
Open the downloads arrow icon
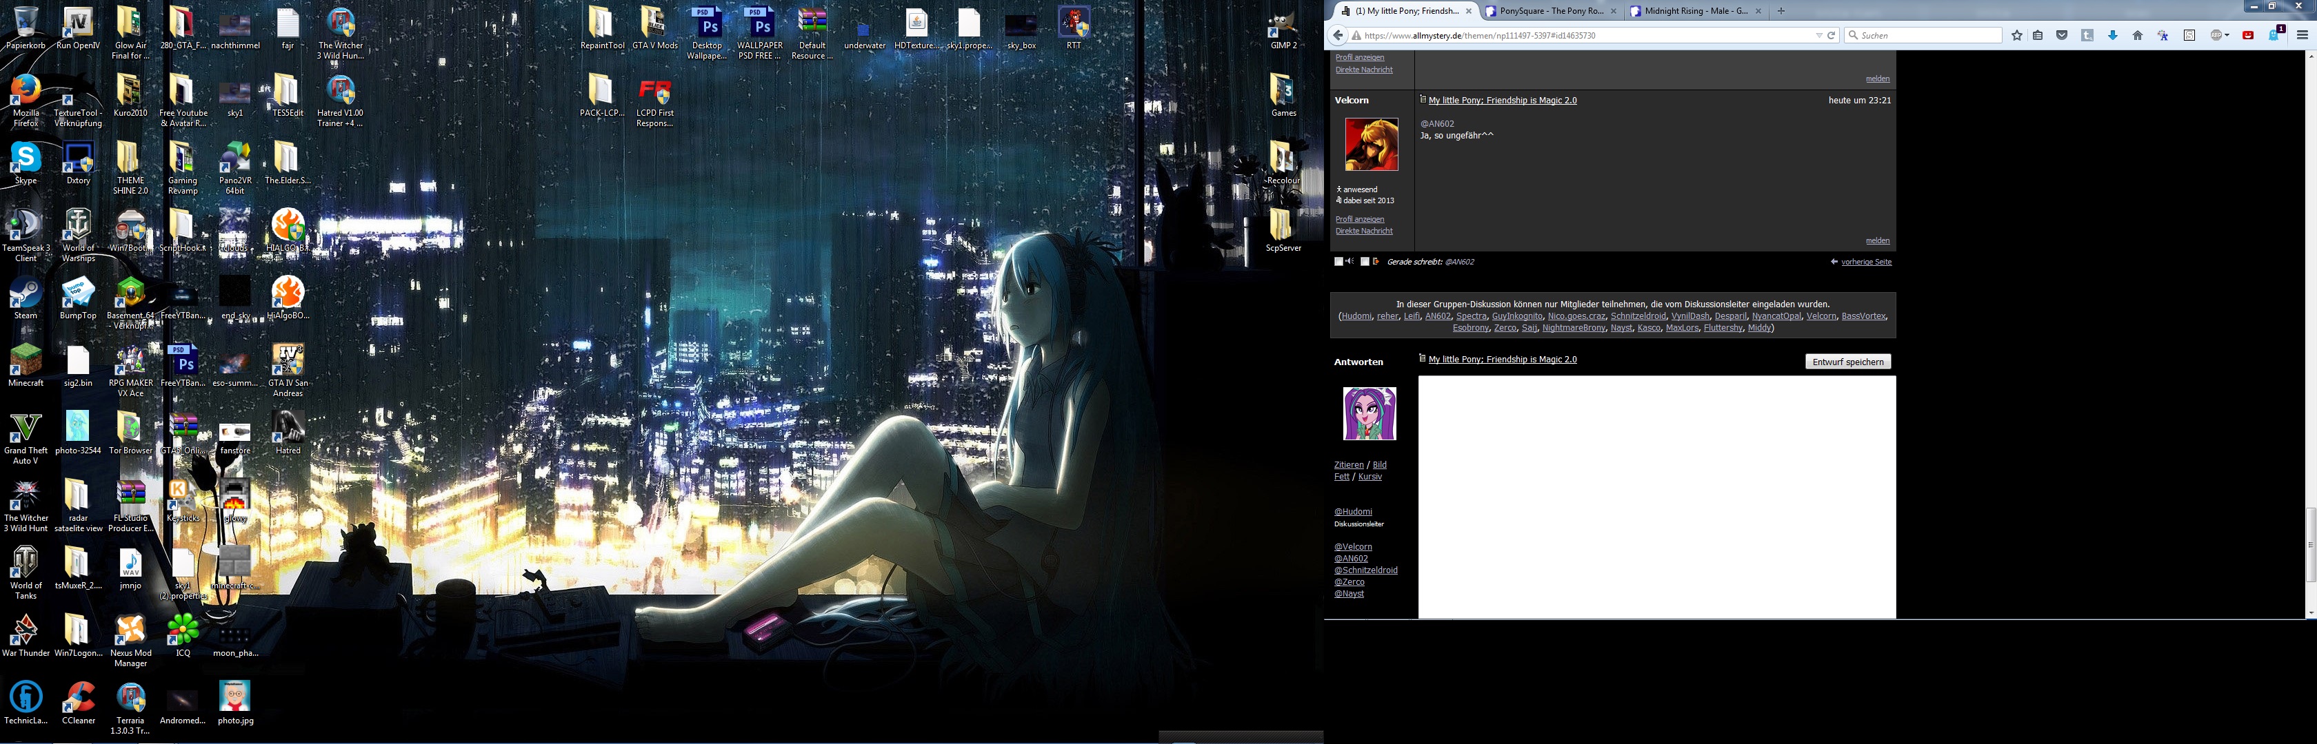(2113, 35)
